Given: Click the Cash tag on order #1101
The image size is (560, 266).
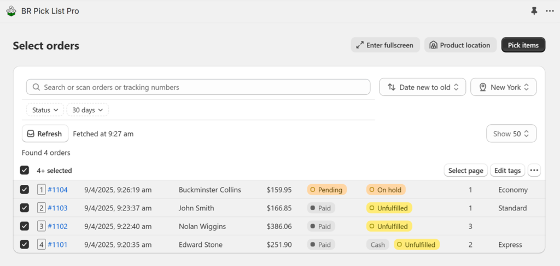Looking at the screenshot, I should click(377, 245).
